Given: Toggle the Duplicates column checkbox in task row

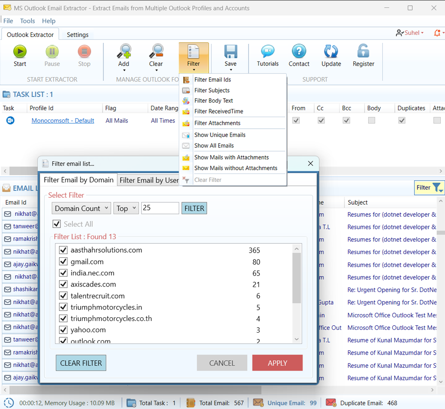Looking at the screenshot, I should (402, 121).
